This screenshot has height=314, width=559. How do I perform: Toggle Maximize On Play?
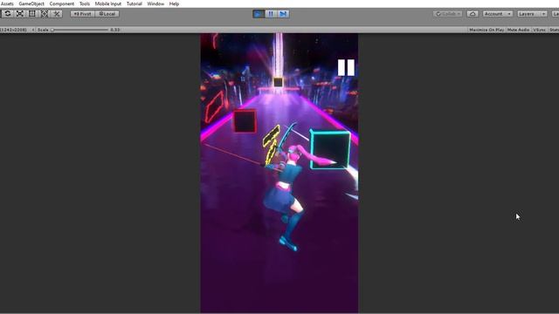487,30
